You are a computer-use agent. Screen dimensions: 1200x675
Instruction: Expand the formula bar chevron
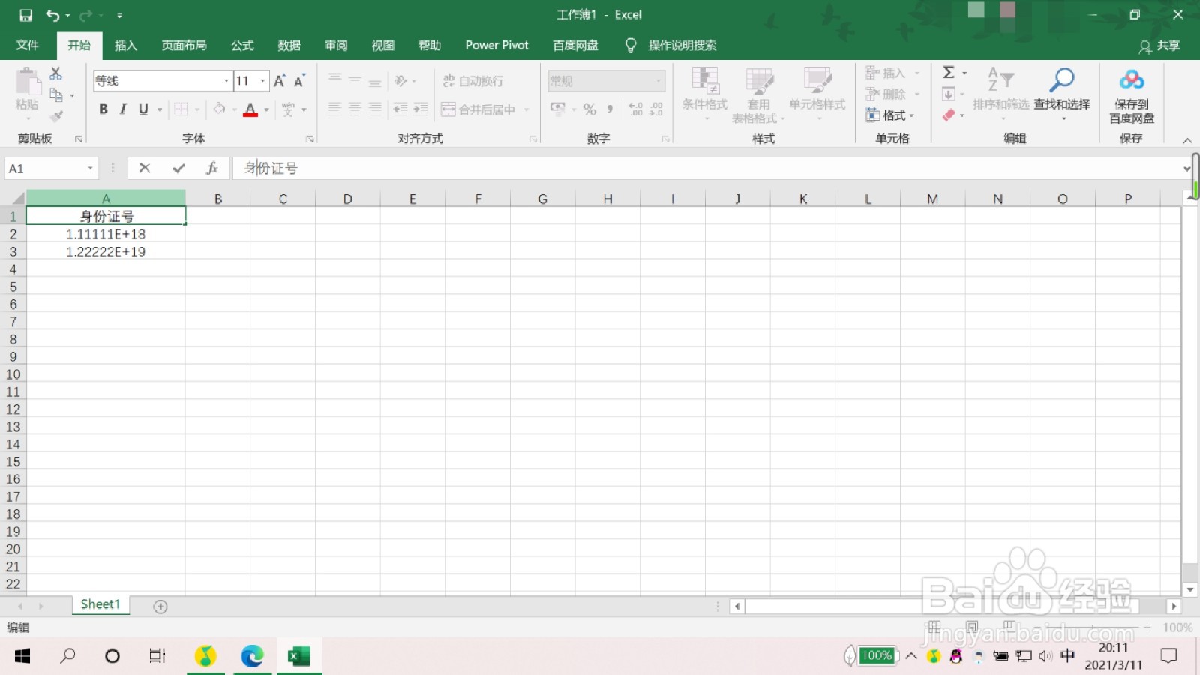[1186, 169]
